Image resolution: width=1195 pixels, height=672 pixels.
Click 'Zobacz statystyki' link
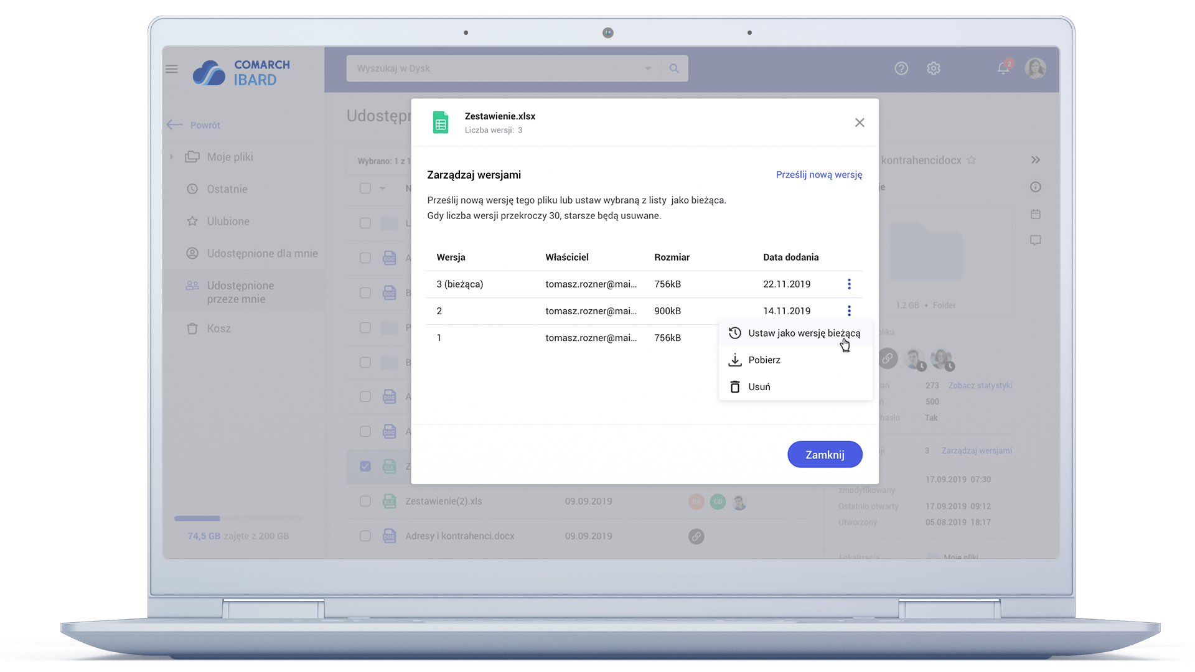[980, 386]
